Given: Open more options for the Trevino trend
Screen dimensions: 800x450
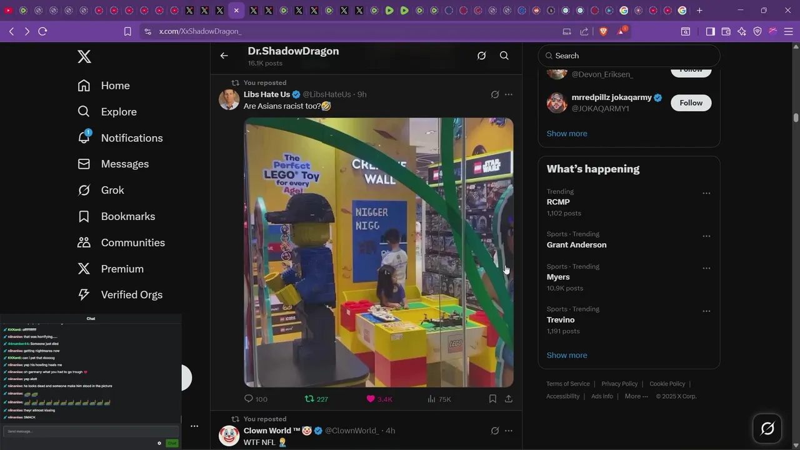Looking at the screenshot, I should [706, 311].
